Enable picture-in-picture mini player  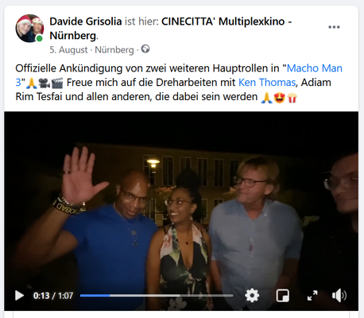click(282, 296)
